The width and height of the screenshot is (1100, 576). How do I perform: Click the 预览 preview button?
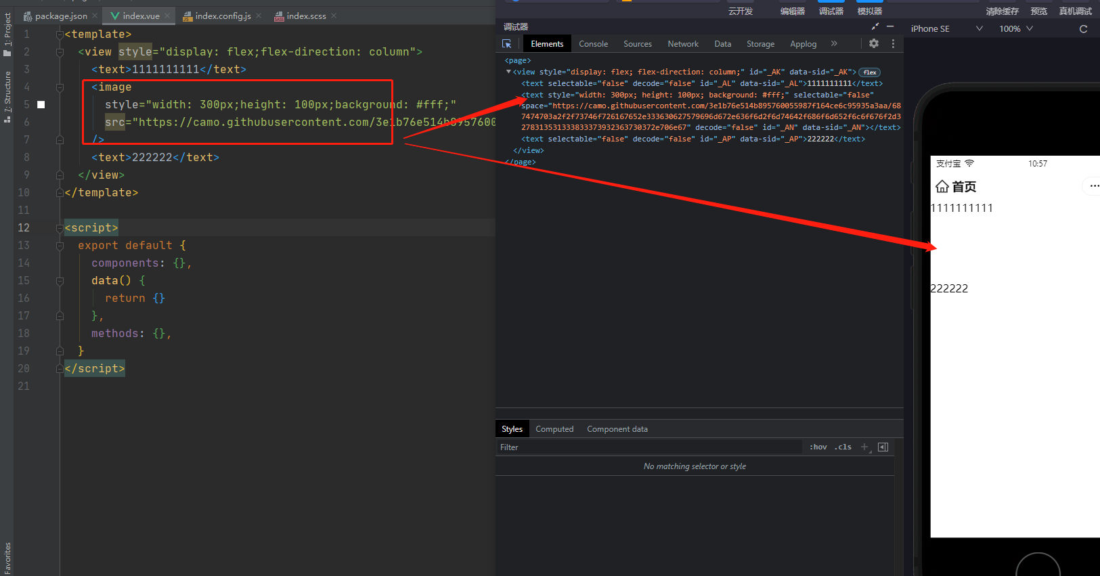click(x=1039, y=11)
